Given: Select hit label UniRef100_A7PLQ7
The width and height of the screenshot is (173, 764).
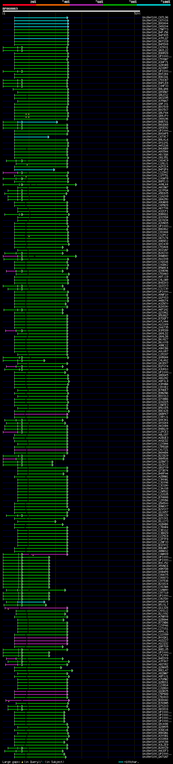Looking at the screenshot, I should [155, 38].
